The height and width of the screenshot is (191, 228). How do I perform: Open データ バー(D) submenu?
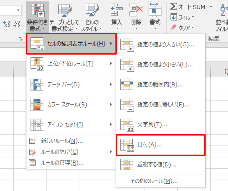point(71,85)
